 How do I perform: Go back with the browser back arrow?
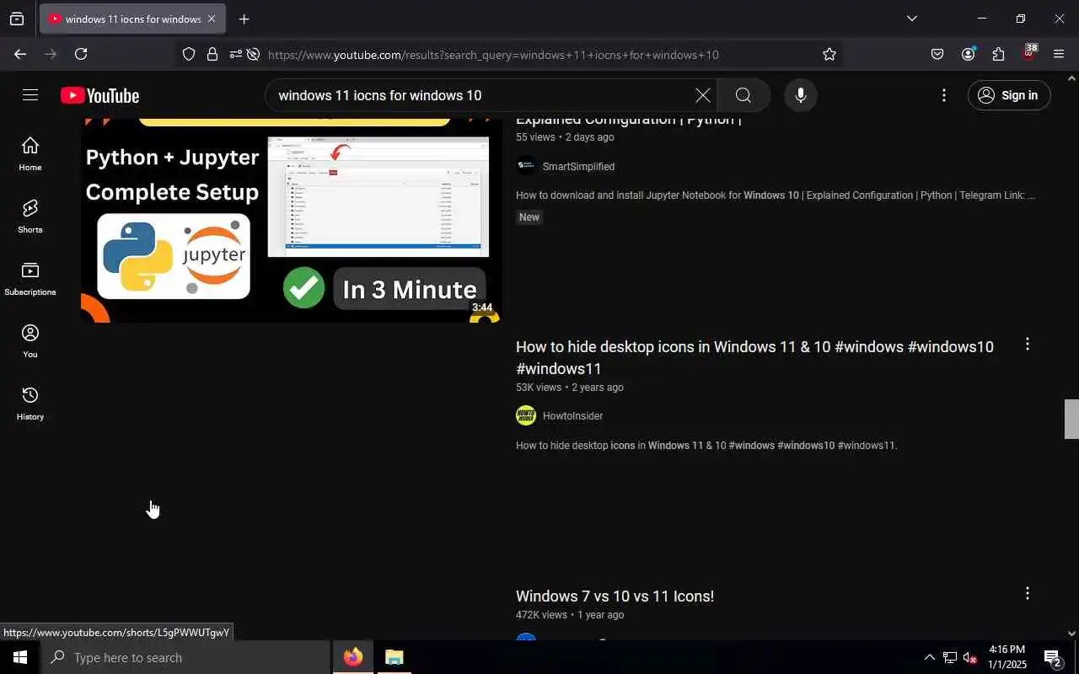pyautogui.click(x=20, y=54)
